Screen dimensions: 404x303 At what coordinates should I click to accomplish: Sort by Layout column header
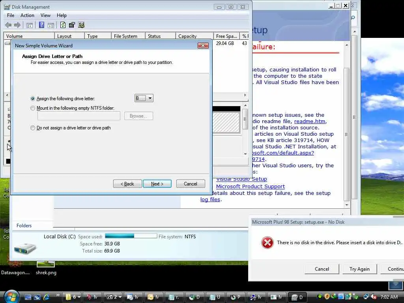pyautogui.click(x=69, y=36)
